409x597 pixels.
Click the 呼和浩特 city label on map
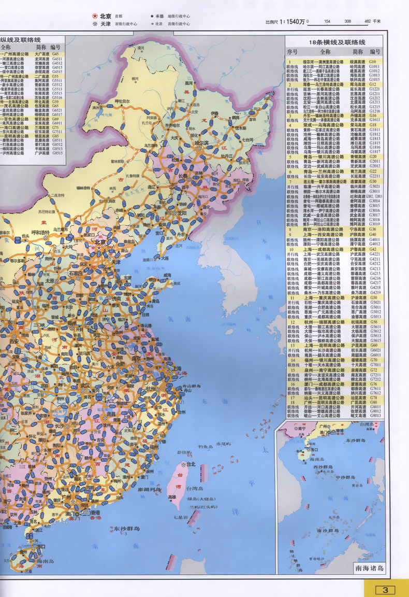point(40,233)
